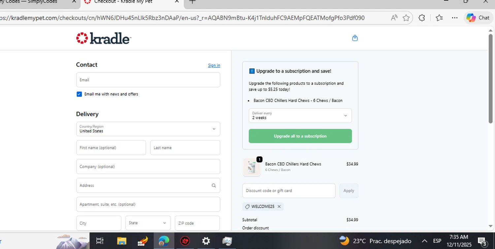Open notification center icon
The height and width of the screenshot is (249, 495).
[x=482, y=241]
